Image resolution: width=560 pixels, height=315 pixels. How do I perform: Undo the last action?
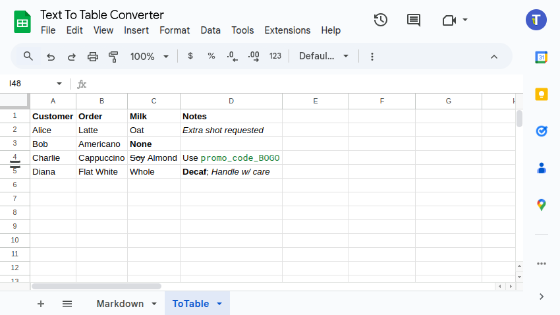coord(51,57)
